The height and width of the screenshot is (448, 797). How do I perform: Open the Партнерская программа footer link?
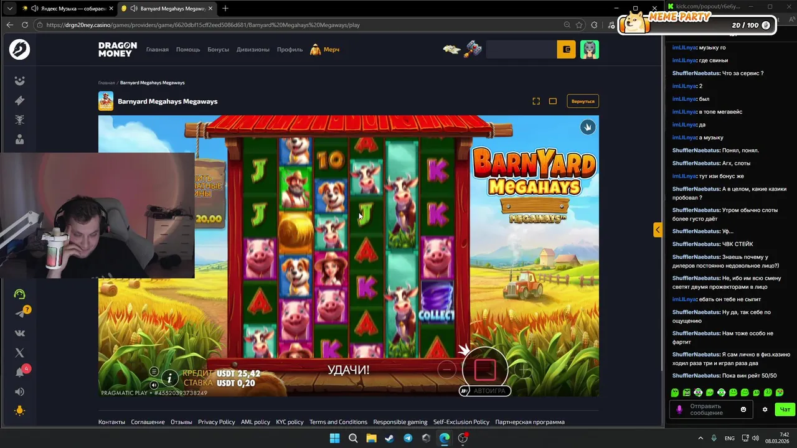click(x=530, y=422)
